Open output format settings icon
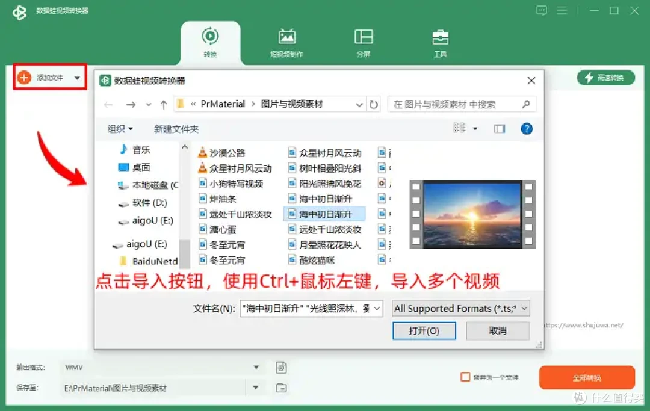Viewport: 650px width, 411px height. click(281, 368)
